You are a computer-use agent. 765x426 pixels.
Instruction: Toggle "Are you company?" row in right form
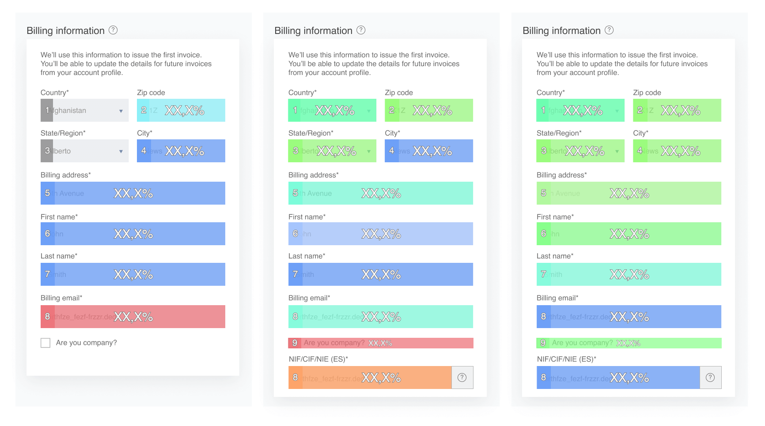click(629, 343)
